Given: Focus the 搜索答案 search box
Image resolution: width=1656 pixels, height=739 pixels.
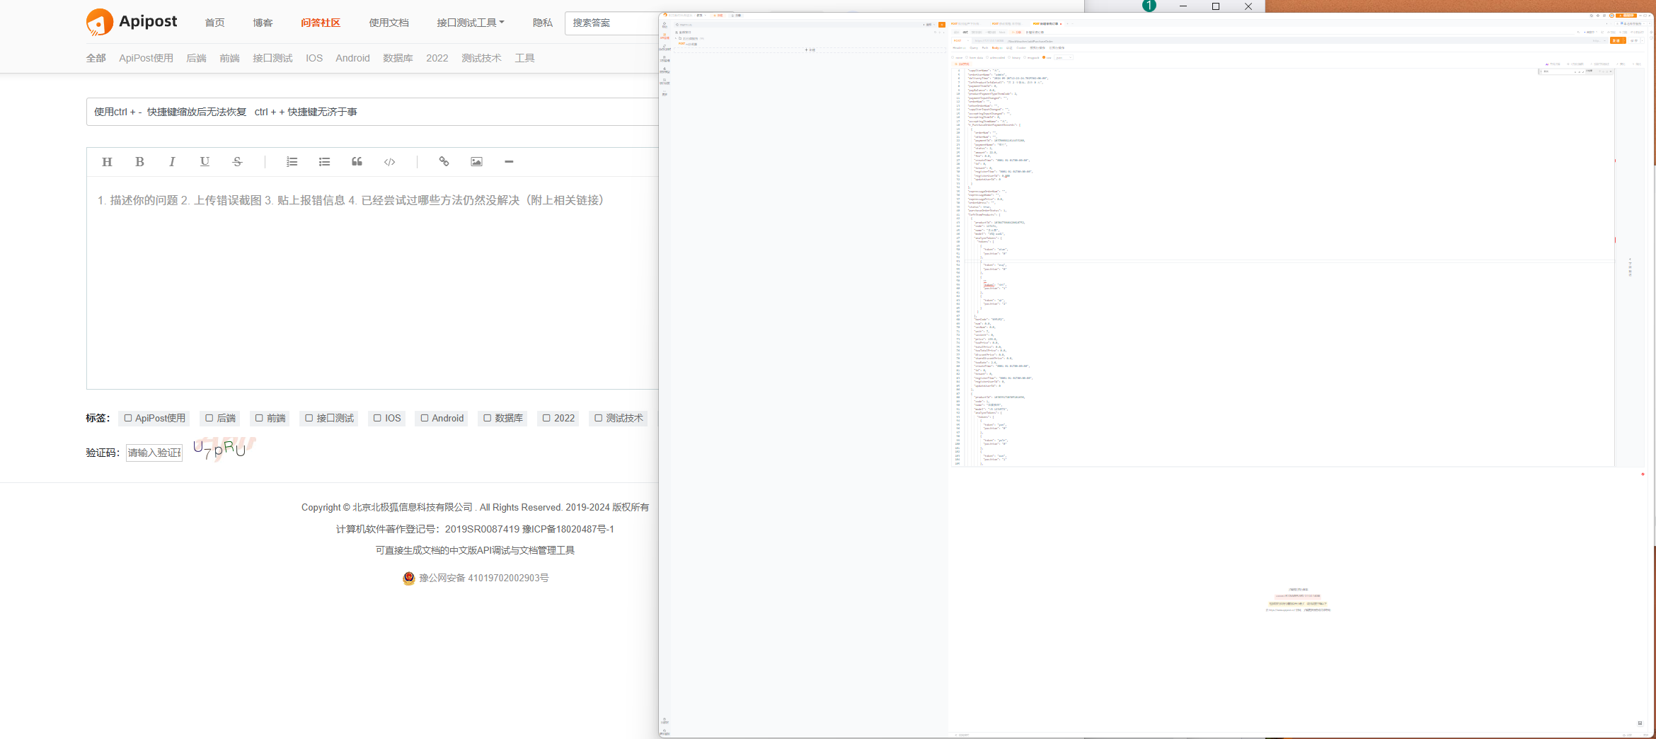Looking at the screenshot, I should [612, 23].
